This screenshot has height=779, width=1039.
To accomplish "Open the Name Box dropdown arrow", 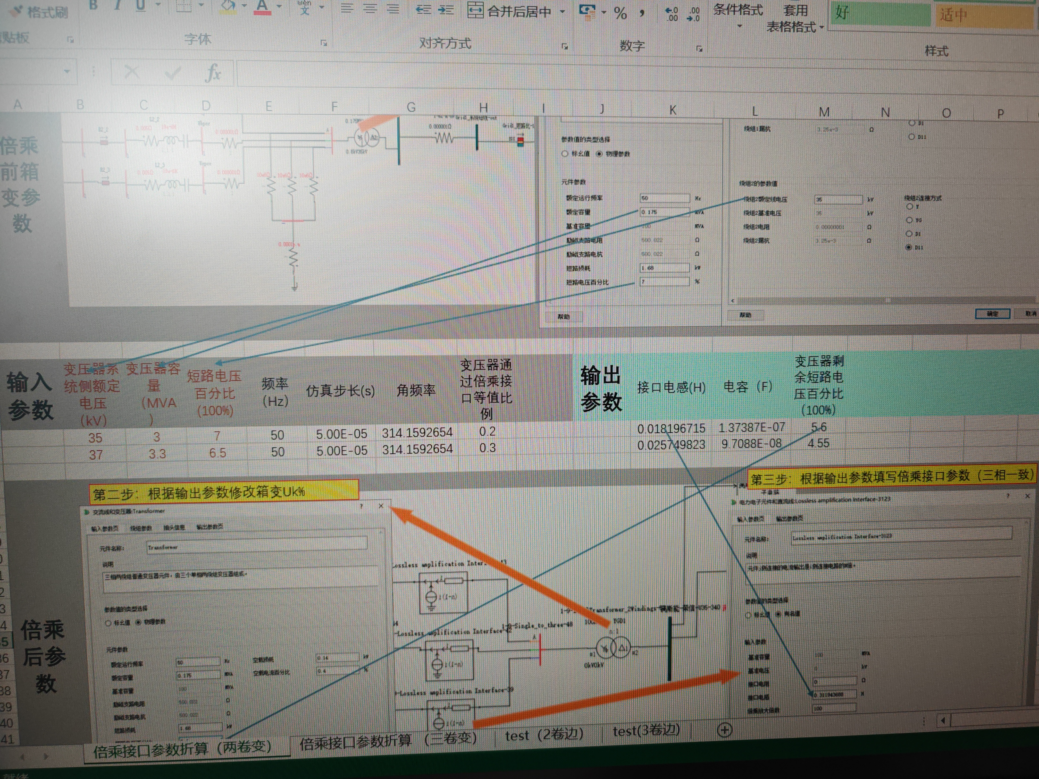I will coord(67,72).
